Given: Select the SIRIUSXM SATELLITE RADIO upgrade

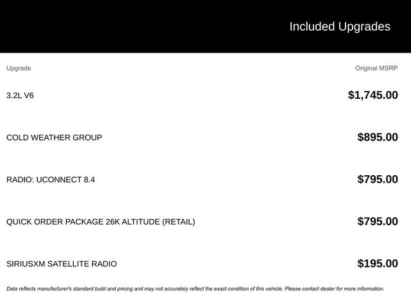Looking at the screenshot, I should [x=62, y=264].
